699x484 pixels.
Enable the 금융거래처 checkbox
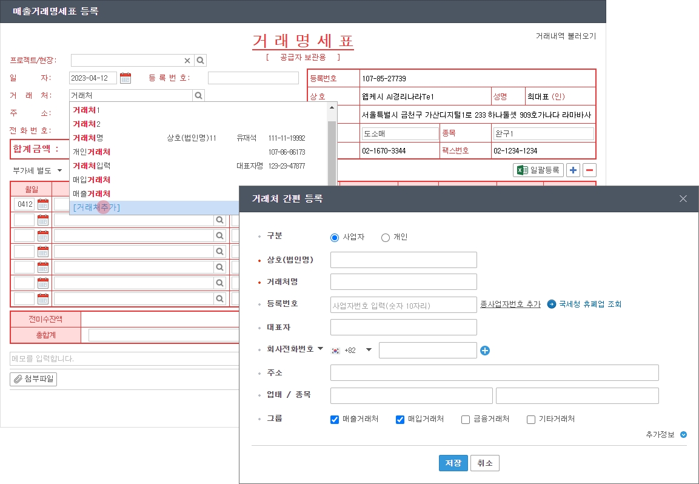[466, 419]
